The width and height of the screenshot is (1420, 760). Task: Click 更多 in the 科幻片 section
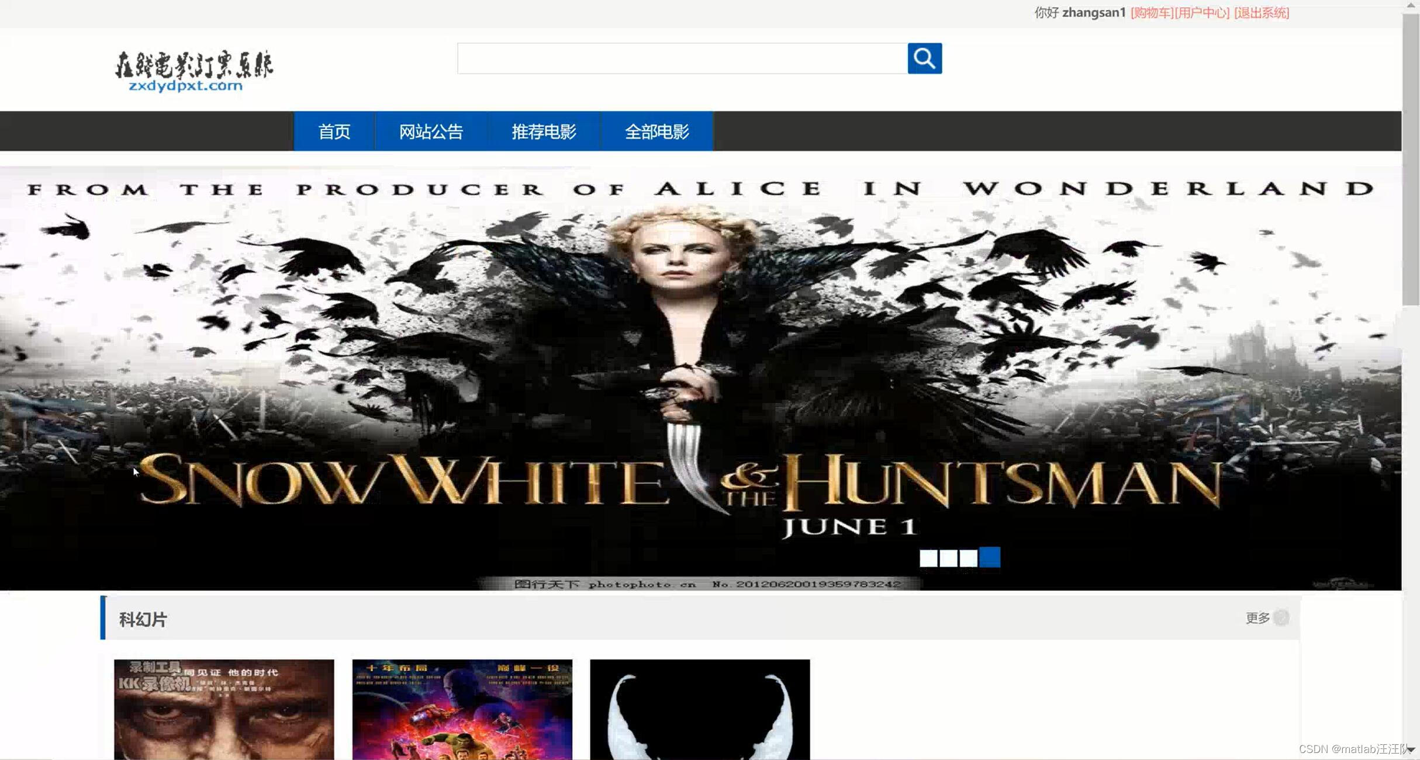pyautogui.click(x=1257, y=618)
